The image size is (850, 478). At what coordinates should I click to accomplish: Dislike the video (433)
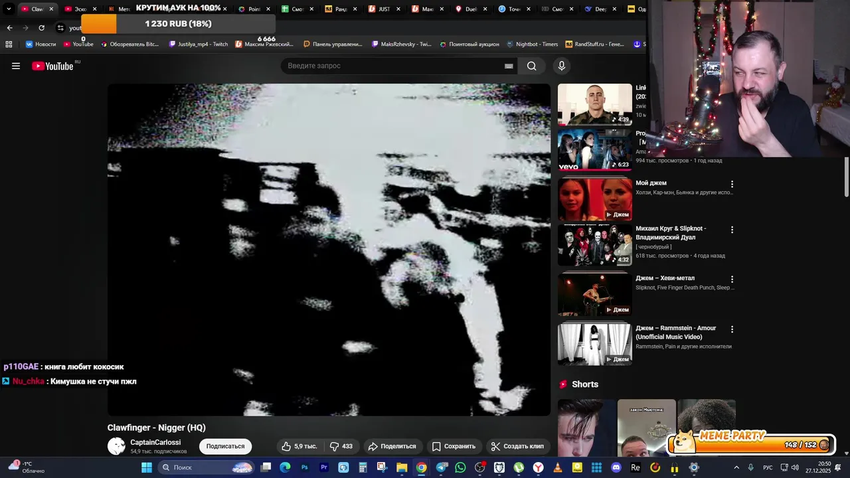pyautogui.click(x=341, y=446)
